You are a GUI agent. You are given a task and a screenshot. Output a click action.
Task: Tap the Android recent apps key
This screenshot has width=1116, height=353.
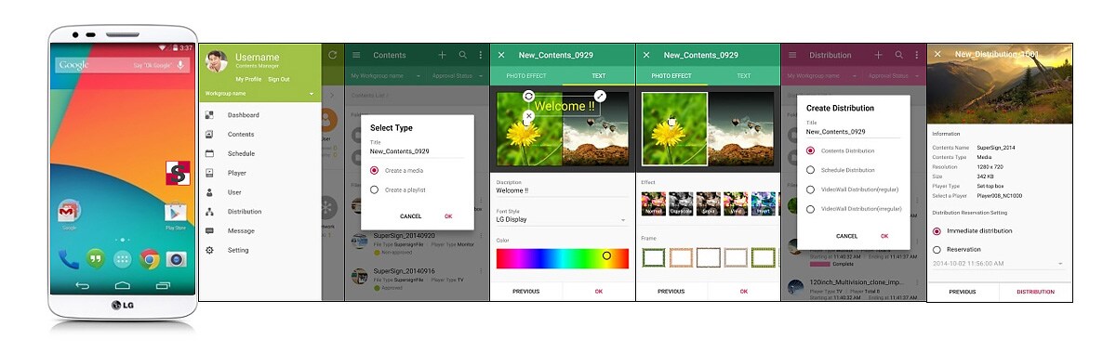(163, 284)
